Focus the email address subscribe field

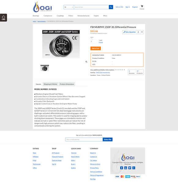coord(84,139)
